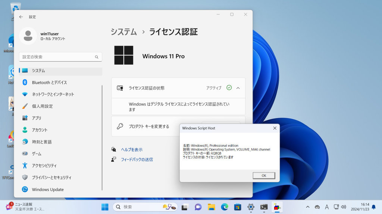Click the green アクティブ checkmark icon

point(229,88)
